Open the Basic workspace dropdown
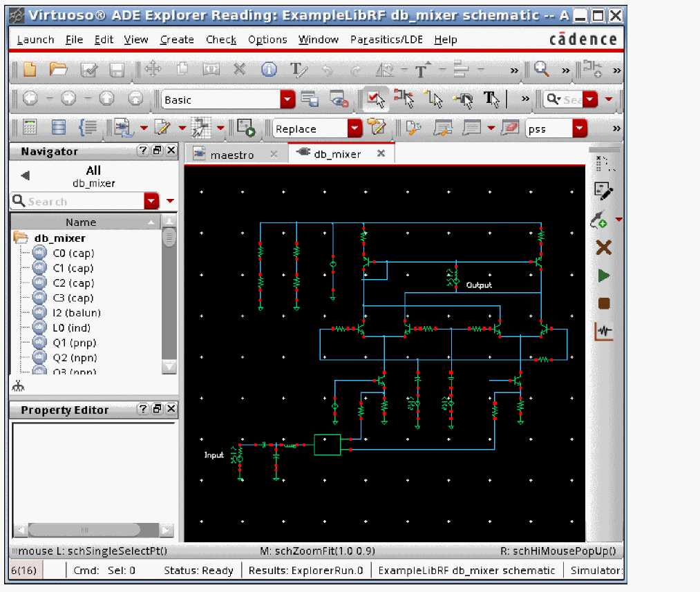 (287, 99)
